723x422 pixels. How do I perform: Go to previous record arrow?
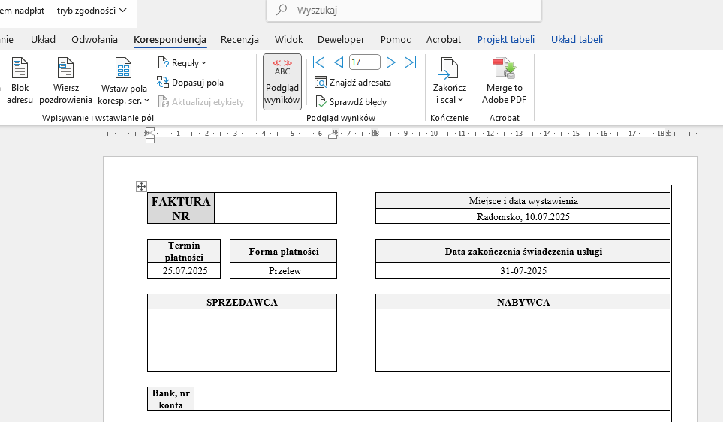click(339, 62)
